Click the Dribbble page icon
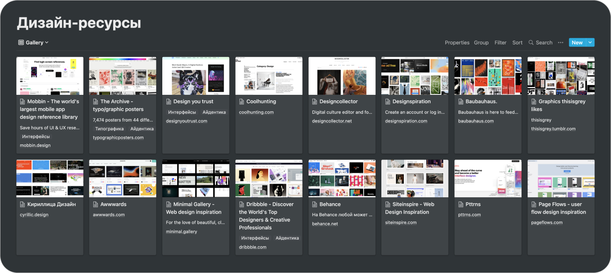 click(x=242, y=204)
